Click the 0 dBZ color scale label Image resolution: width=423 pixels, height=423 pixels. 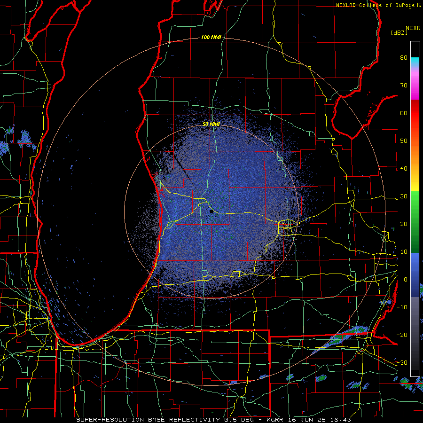coord(406,280)
